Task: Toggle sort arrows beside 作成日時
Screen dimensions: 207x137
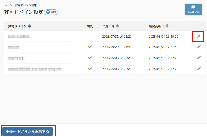Action: tap(117, 26)
